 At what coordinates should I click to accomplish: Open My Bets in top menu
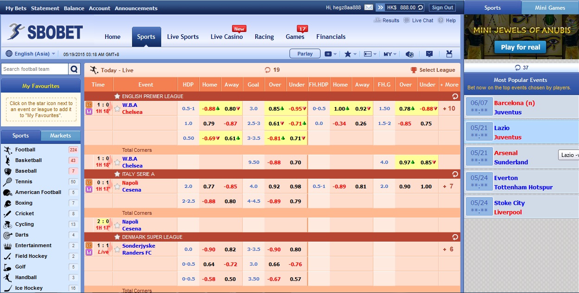tap(16, 8)
